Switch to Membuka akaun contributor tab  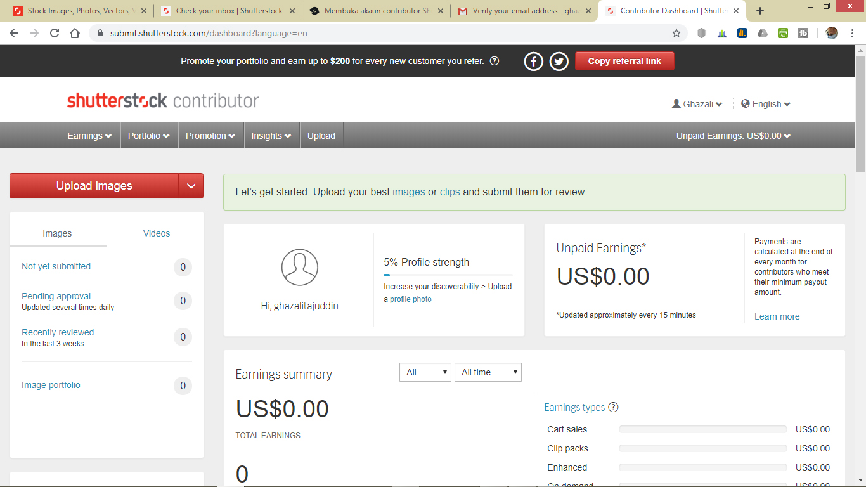coord(377,11)
